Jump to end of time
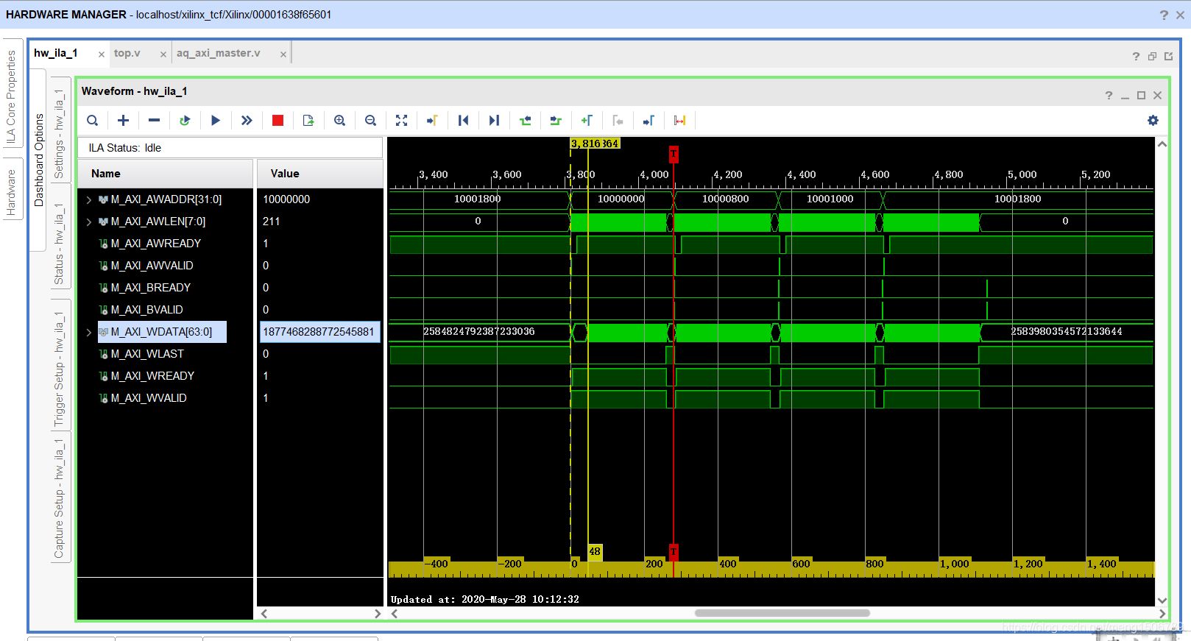 point(494,121)
